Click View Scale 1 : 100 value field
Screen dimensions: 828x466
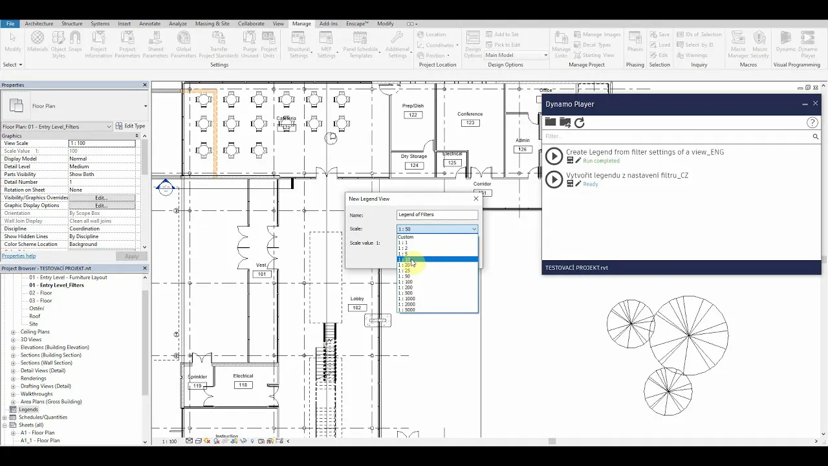(x=102, y=143)
